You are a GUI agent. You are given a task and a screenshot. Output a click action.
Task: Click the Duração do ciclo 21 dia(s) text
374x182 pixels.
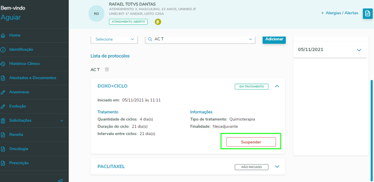coord(123,126)
